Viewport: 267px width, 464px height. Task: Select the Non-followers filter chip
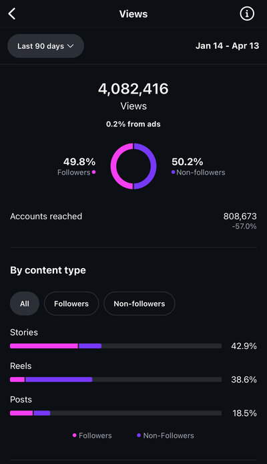pyautogui.click(x=140, y=304)
